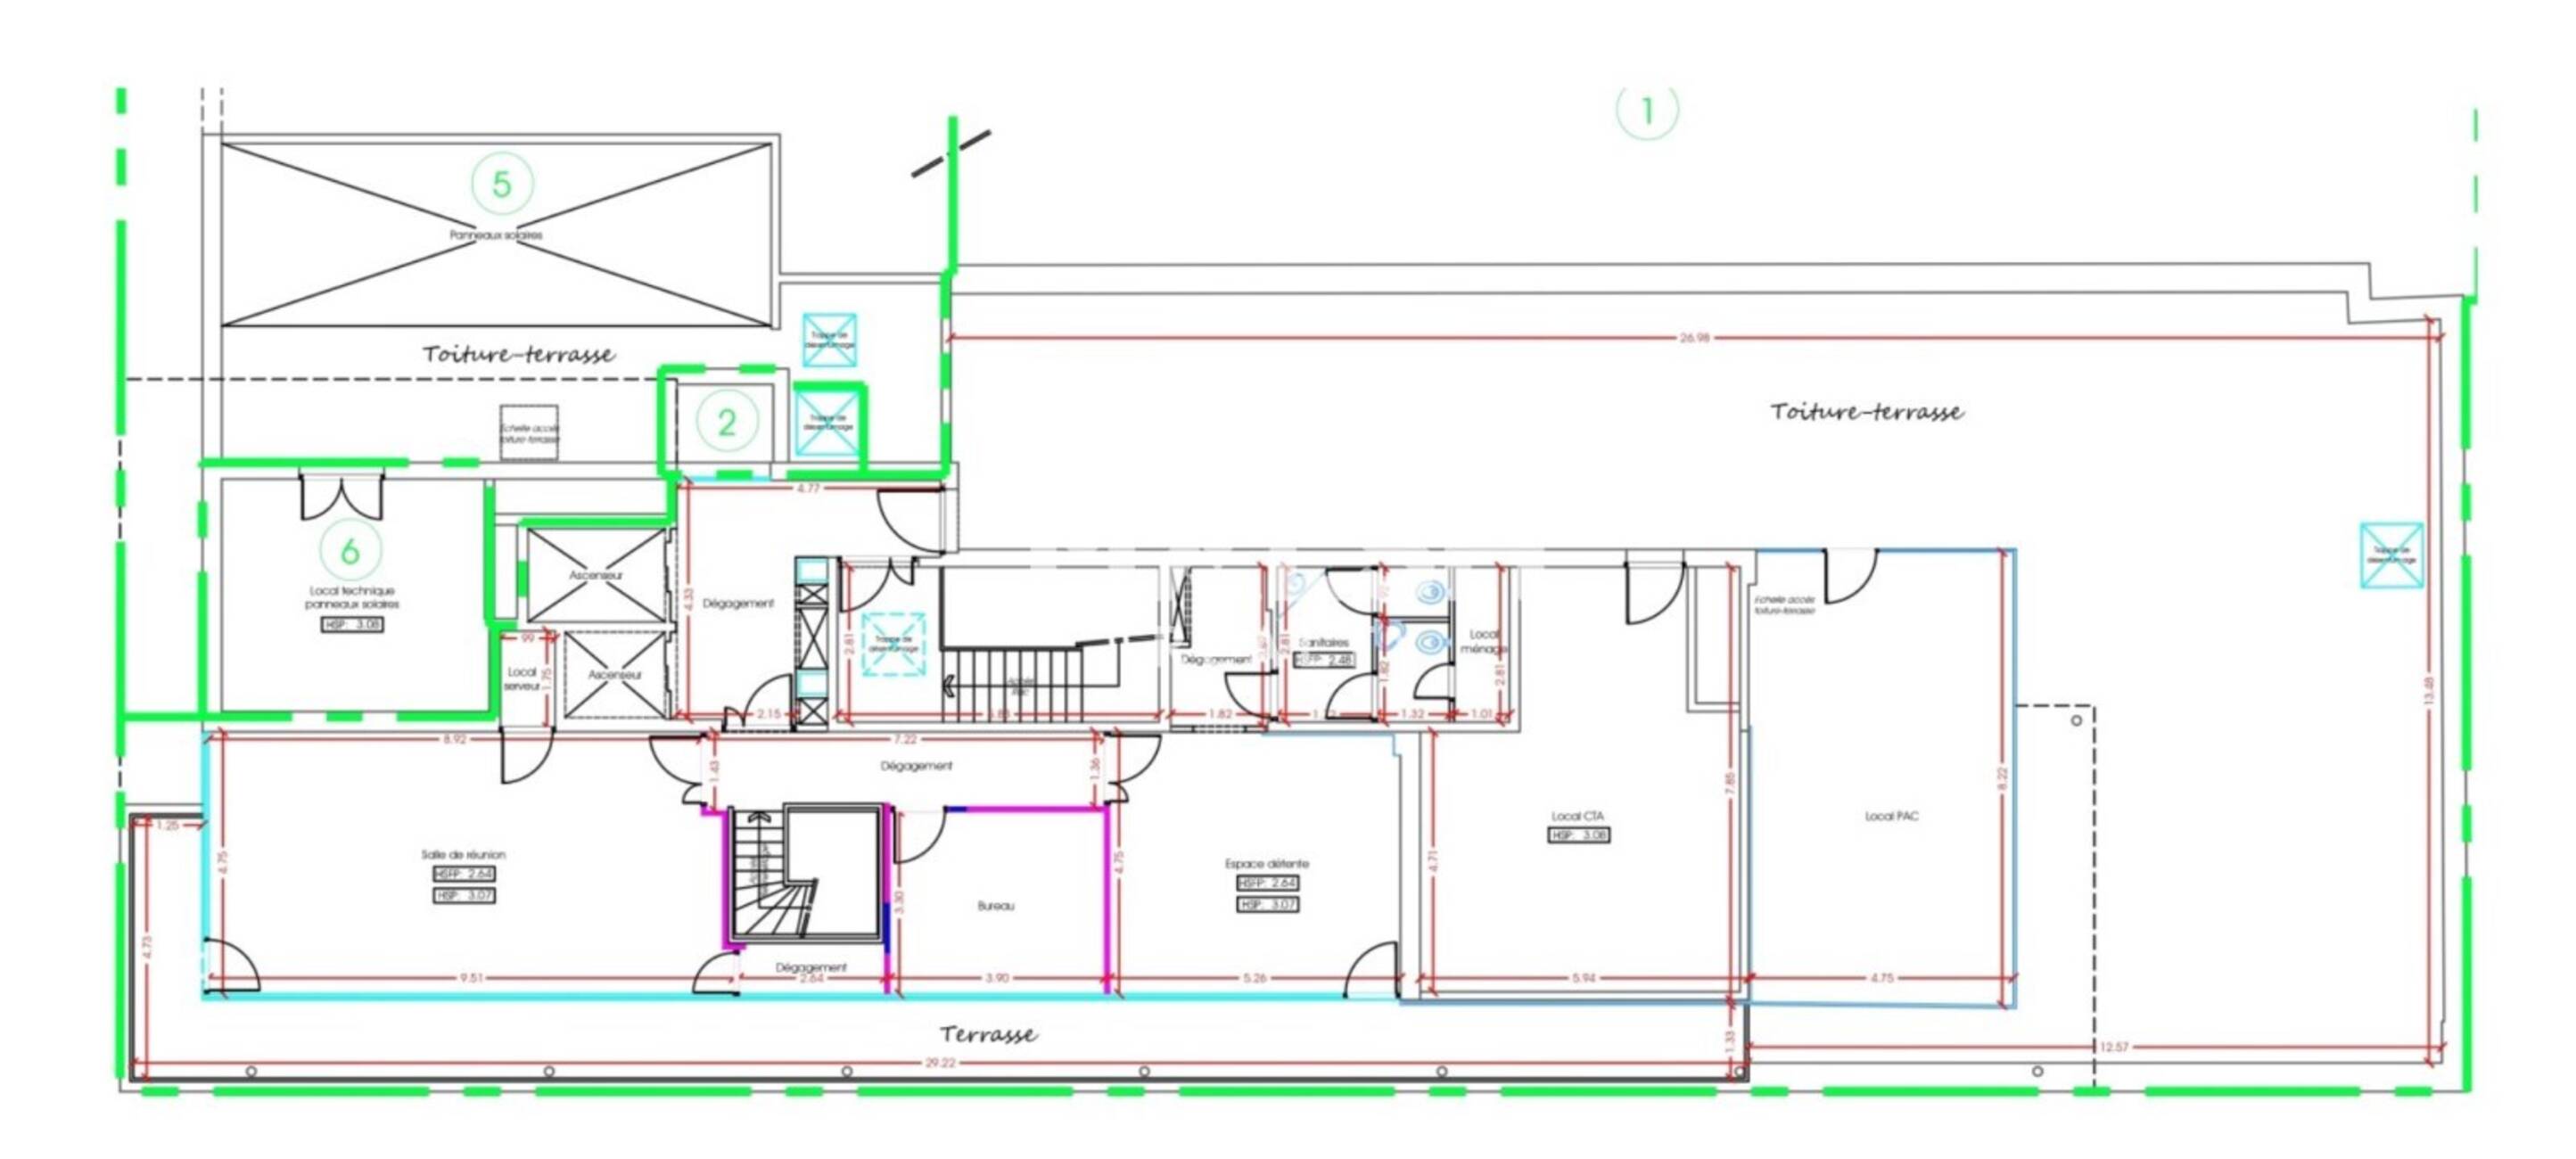Click the upper Ascenseur elevator box

(x=596, y=575)
